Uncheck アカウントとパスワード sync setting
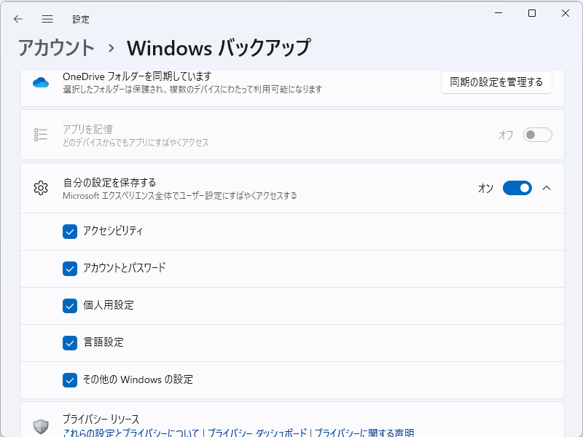583x437 pixels. (x=70, y=269)
